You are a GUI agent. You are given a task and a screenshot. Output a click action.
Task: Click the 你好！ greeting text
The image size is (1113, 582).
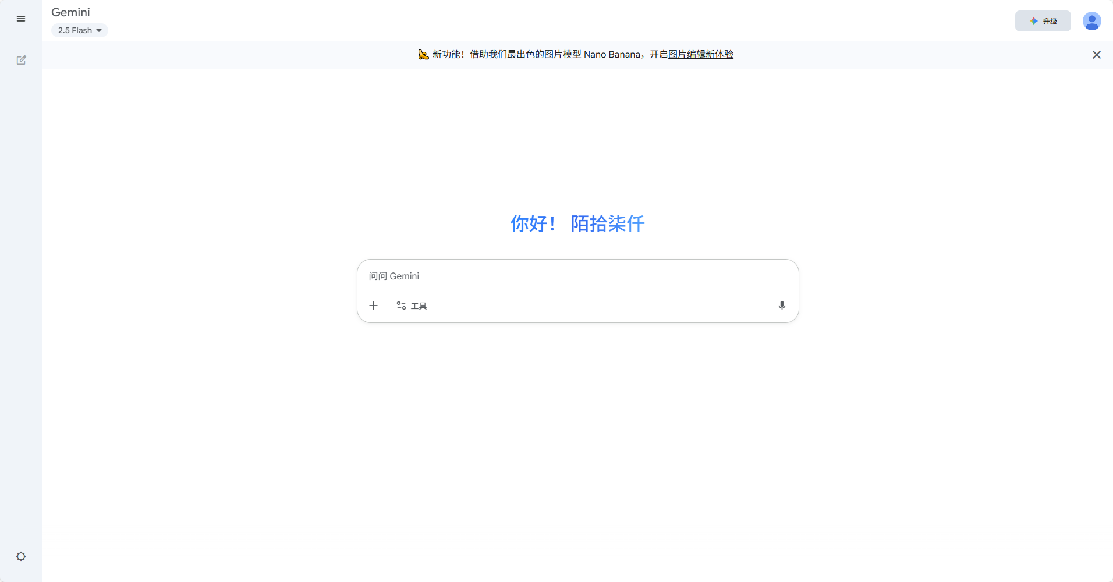point(532,223)
